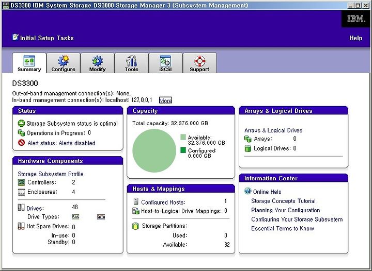Click the Enclosures icon
Image resolution: width=372 pixels, height=271 pixels.
tap(21, 192)
